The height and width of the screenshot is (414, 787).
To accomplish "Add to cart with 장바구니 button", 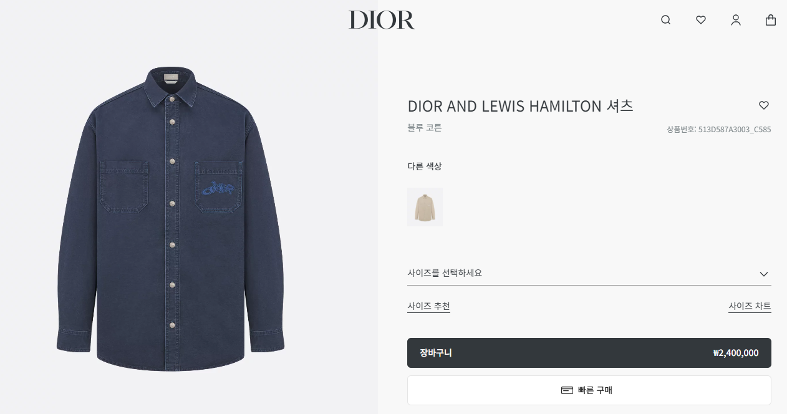I will click(589, 353).
